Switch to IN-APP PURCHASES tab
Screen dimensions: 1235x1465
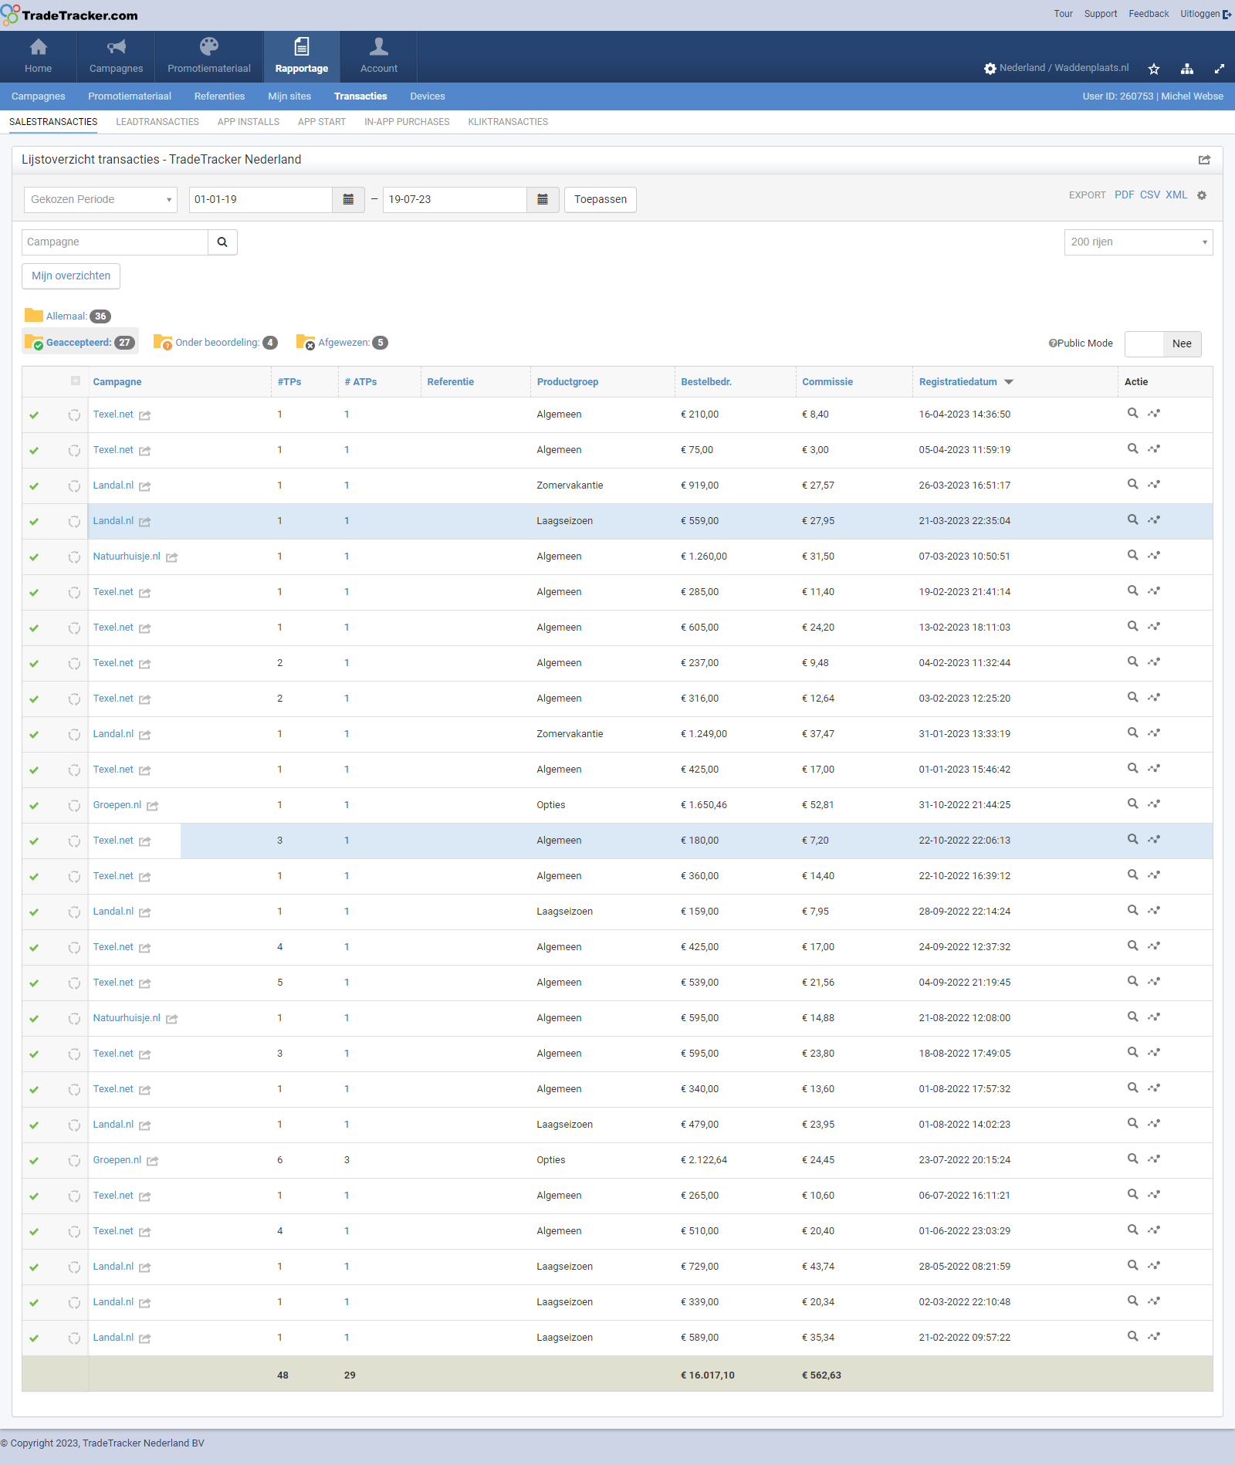coord(407,122)
